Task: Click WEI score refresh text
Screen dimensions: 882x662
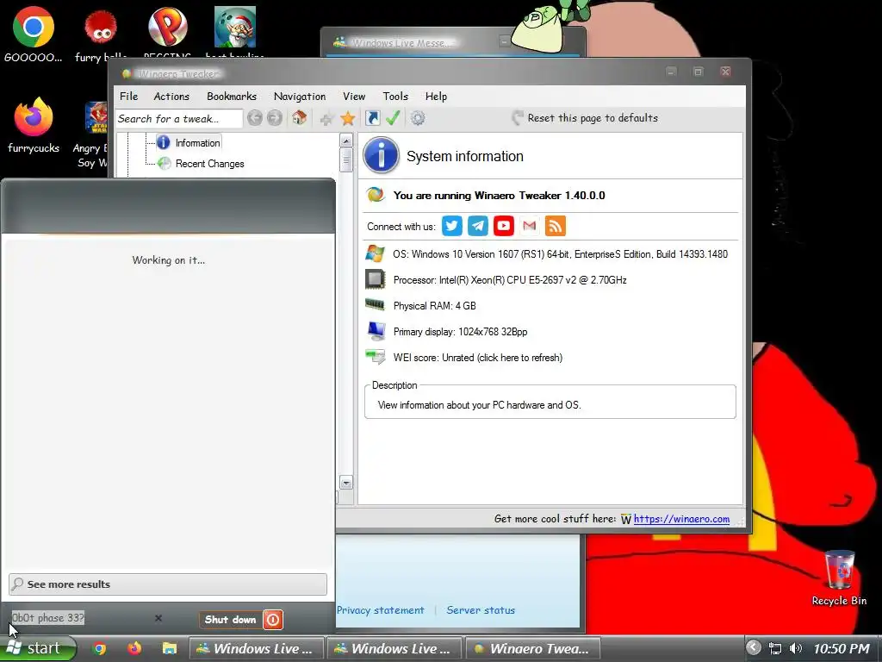Action: click(x=477, y=358)
